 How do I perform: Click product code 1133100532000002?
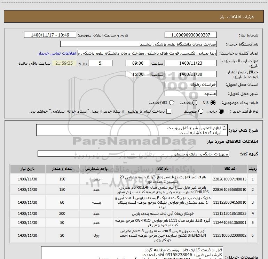tap(230, 235)
